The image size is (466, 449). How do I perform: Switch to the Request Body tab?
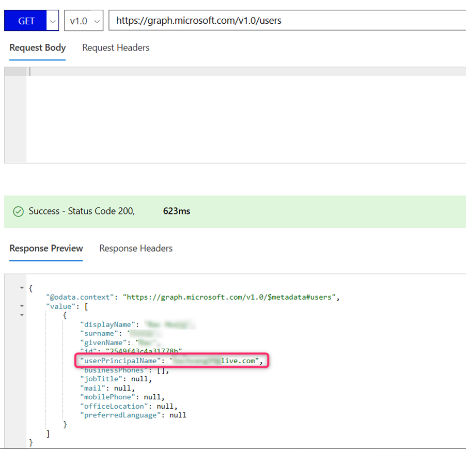(x=37, y=48)
